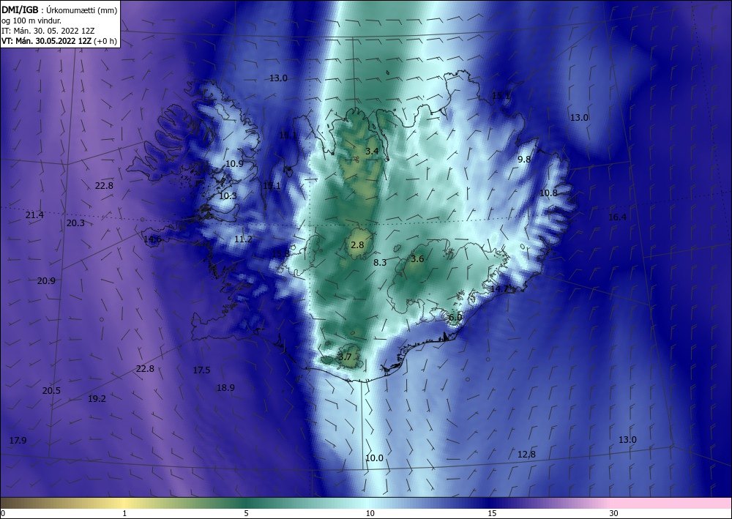Screen dimensions: 732x519
Task: Click the 10.9 value label
Action: tap(234, 164)
